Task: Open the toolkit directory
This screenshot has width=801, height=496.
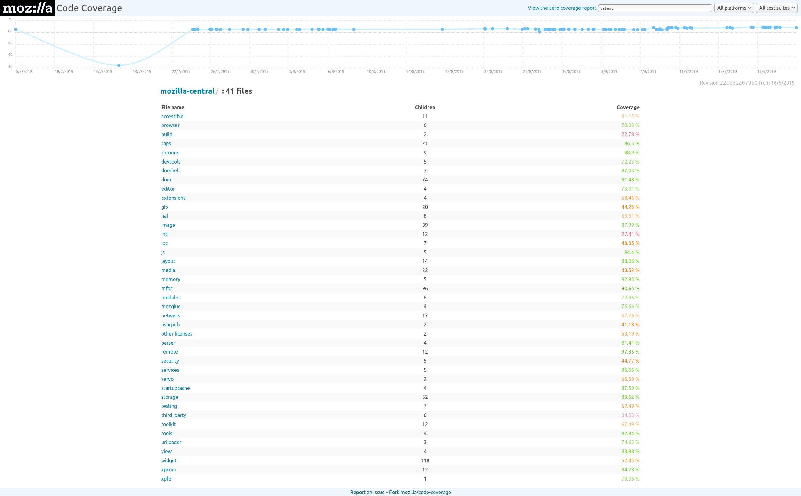Action: tap(168, 424)
